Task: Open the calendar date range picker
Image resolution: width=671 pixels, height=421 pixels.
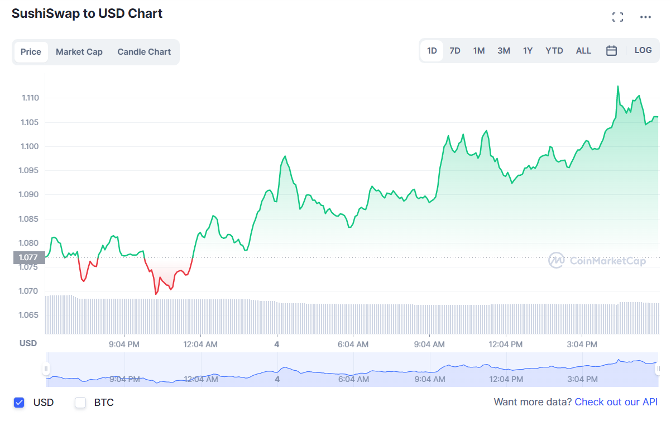Action: pyautogui.click(x=611, y=51)
